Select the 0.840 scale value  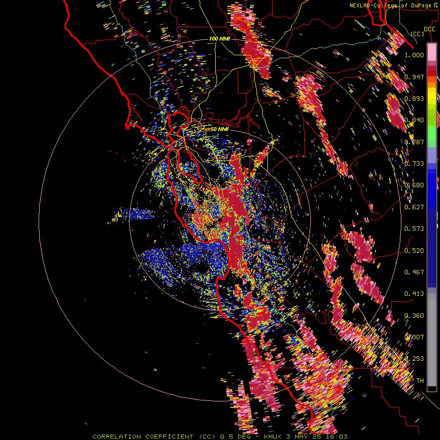click(414, 120)
